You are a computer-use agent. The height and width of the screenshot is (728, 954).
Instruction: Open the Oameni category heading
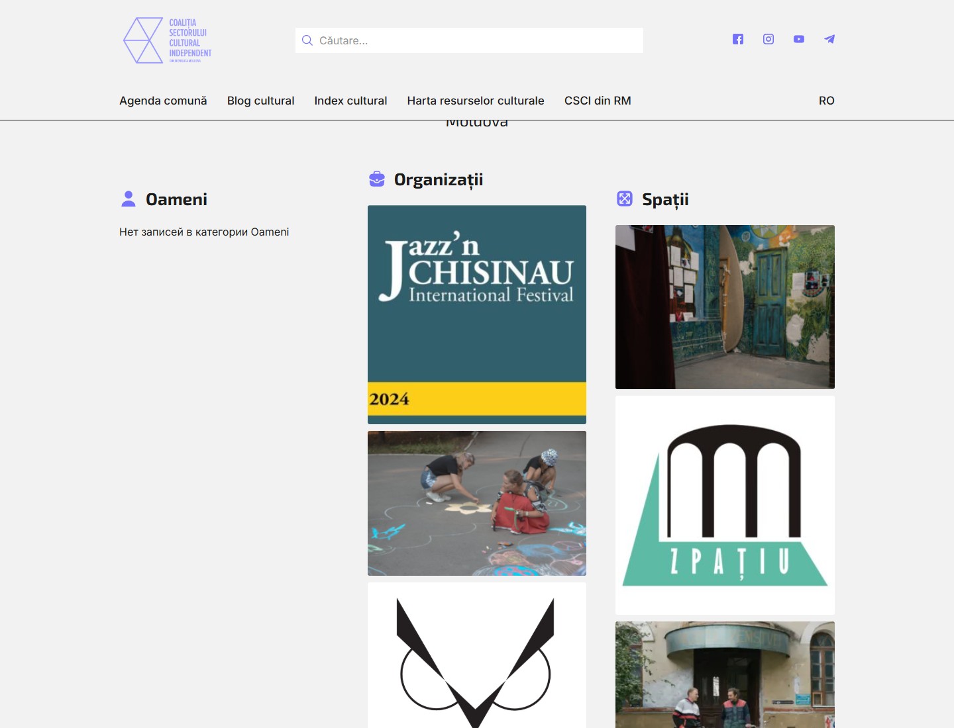[176, 199]
